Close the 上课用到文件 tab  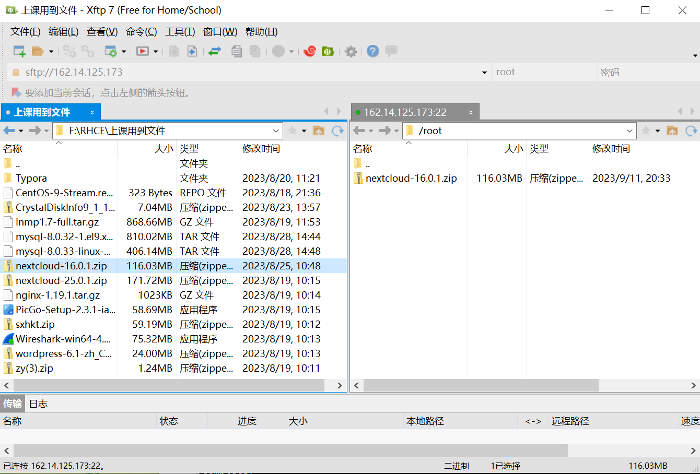(x=92, y=112)
